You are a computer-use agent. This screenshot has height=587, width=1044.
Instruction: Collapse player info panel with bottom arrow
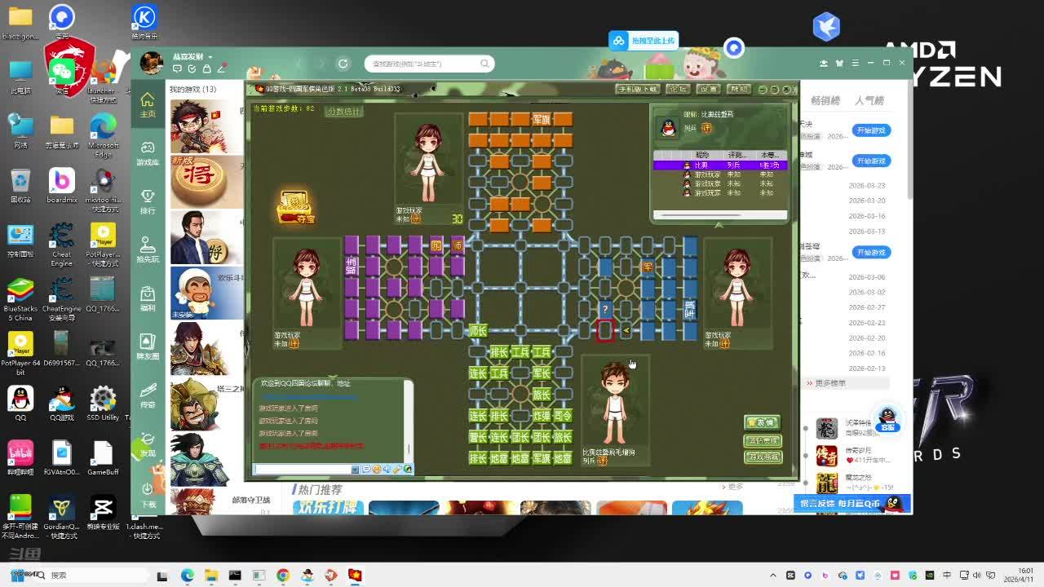[719, 225]
